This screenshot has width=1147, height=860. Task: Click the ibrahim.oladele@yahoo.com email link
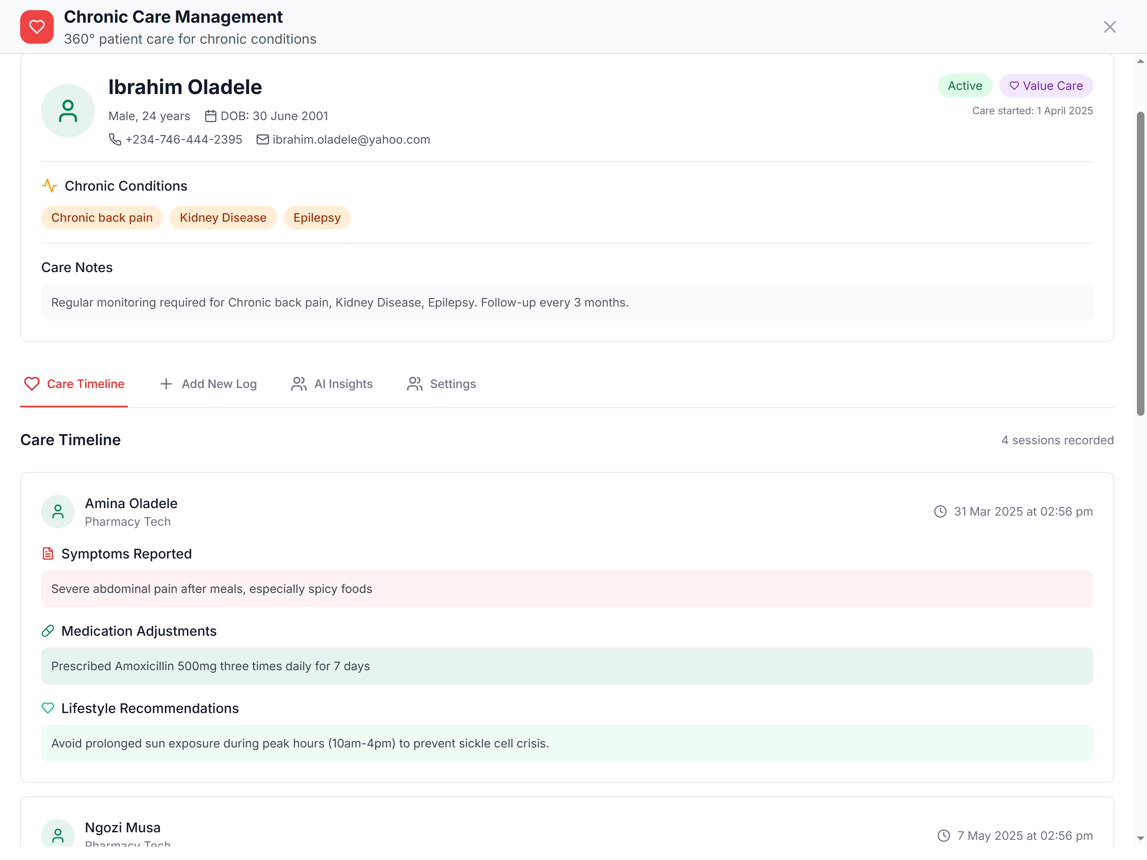pyautogui.click(x=351, y=139)
